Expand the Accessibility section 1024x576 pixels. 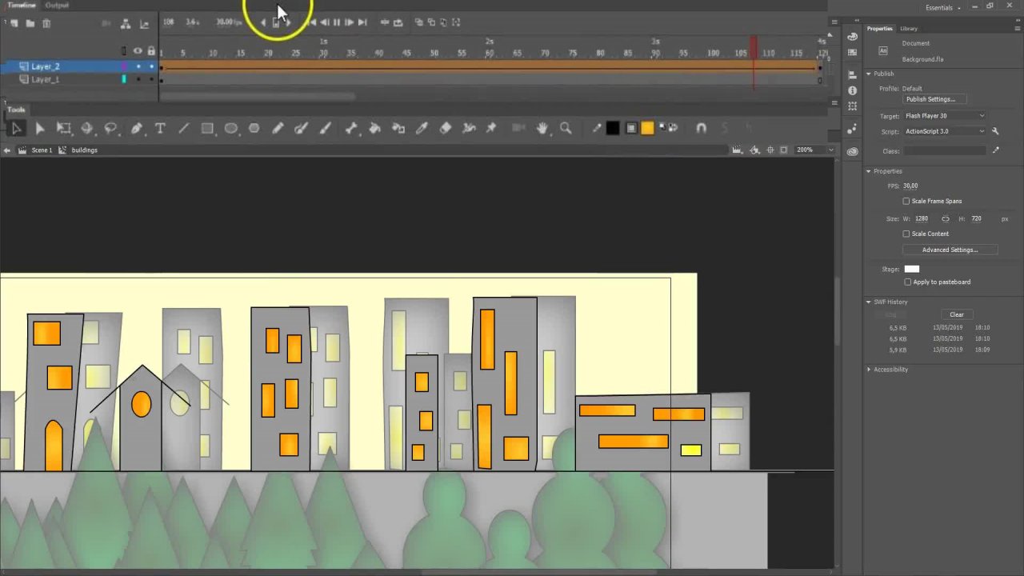[869, 370]
